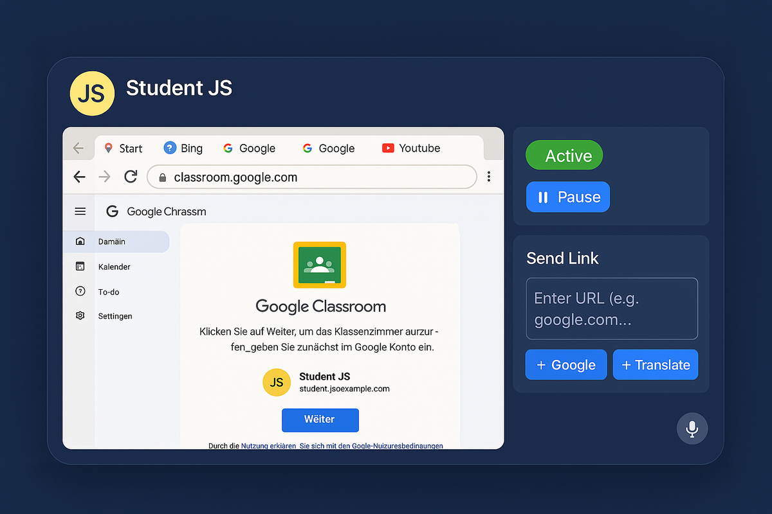The image size is (772, 514).
Task: Click the large JS avatar in the header
Action: pyautogui.click(x=92, y=93)
